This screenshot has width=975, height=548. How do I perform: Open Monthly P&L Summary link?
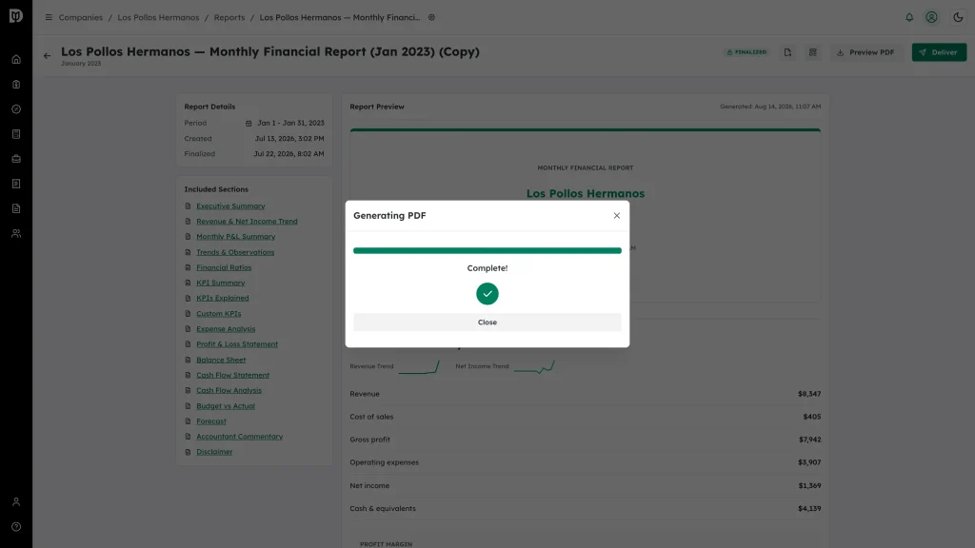[x=236, y=236]
